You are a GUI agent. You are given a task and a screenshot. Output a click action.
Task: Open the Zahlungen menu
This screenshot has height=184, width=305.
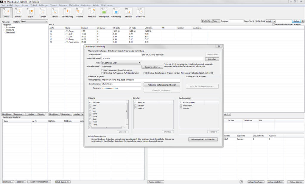43,5
